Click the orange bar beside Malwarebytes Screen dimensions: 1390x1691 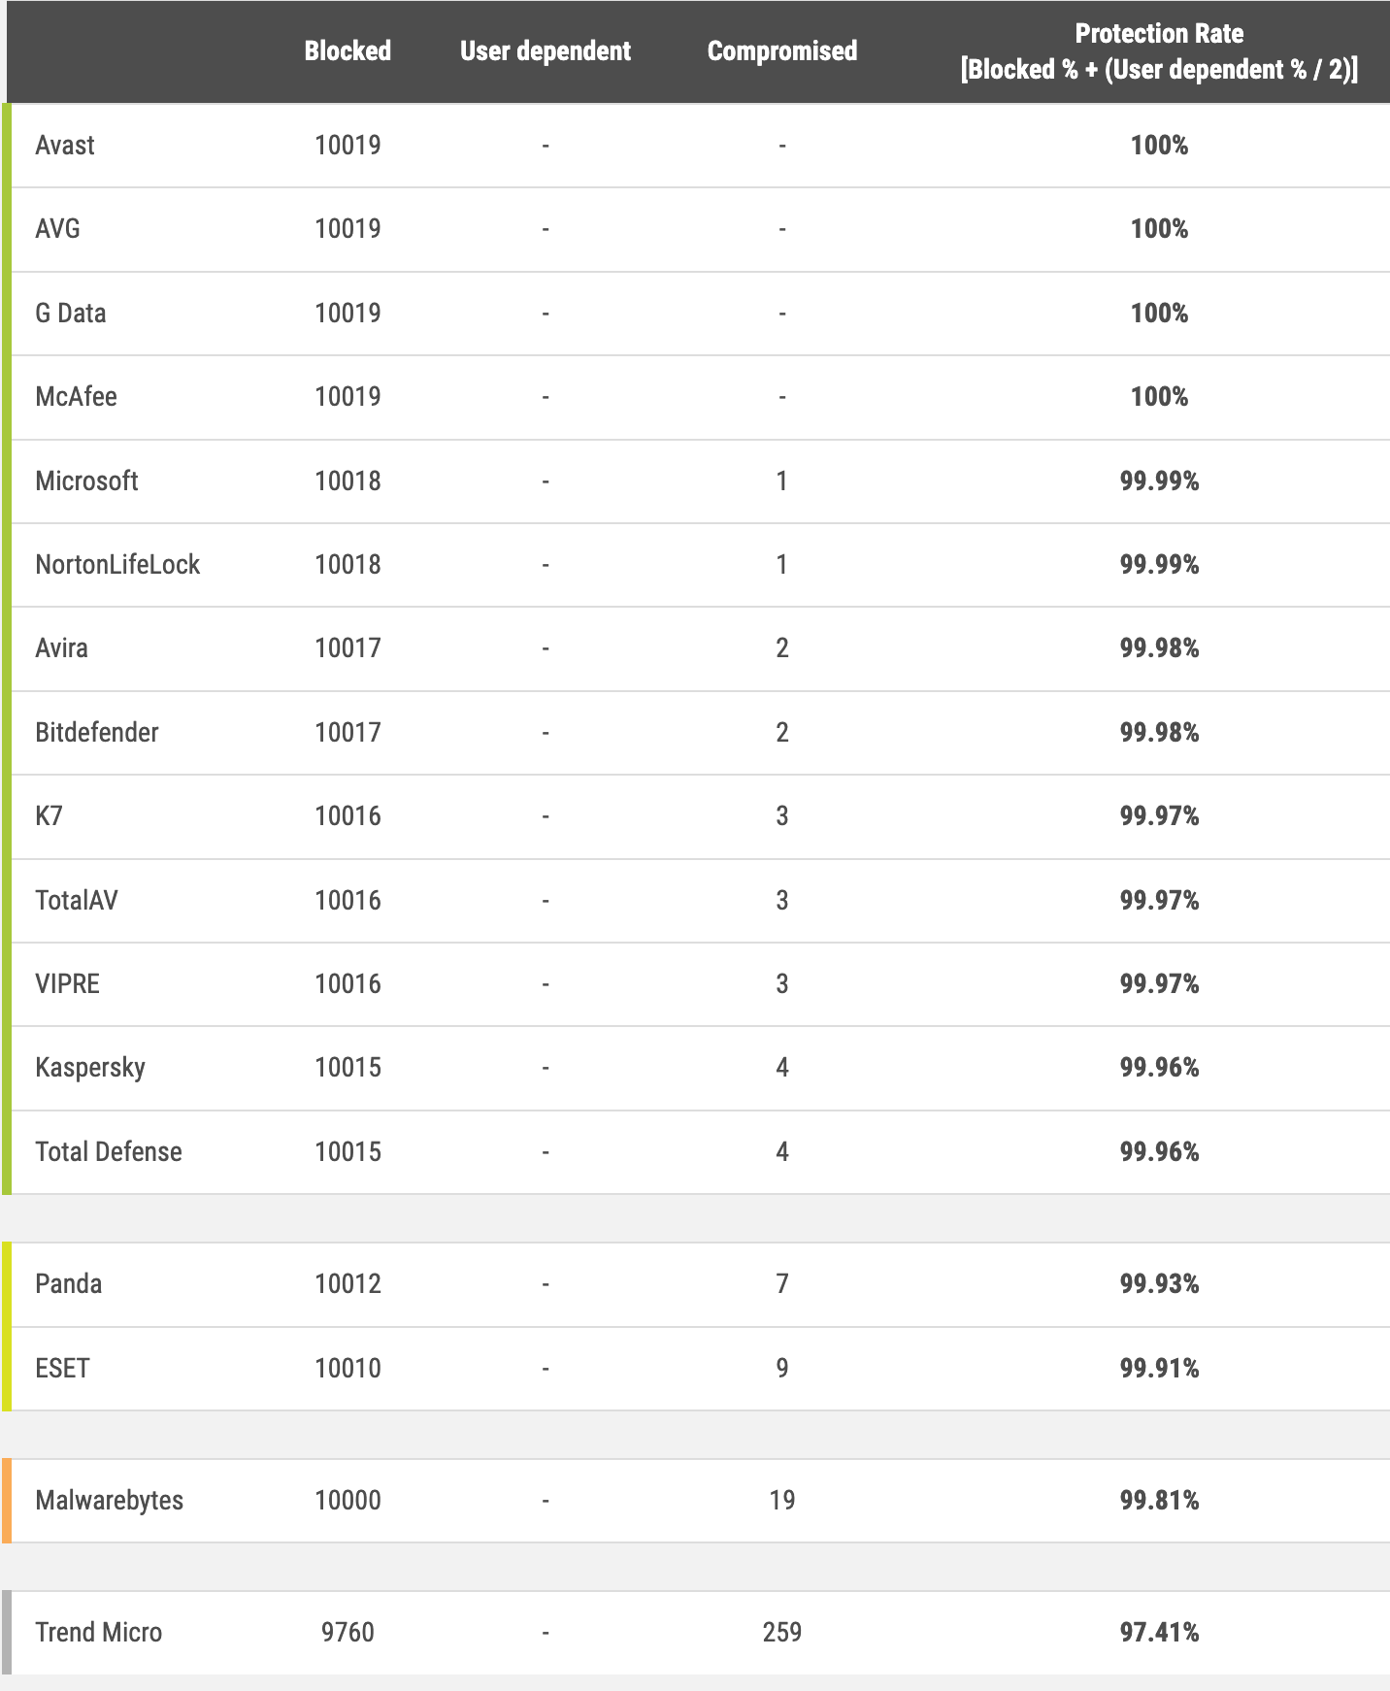tap(7, 1501)
